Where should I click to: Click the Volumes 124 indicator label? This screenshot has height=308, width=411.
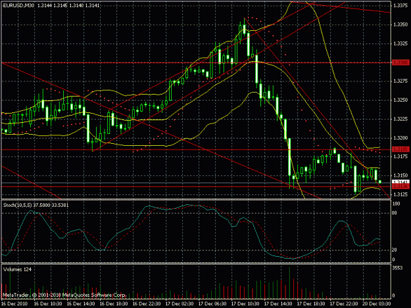[x=17, y=269]
